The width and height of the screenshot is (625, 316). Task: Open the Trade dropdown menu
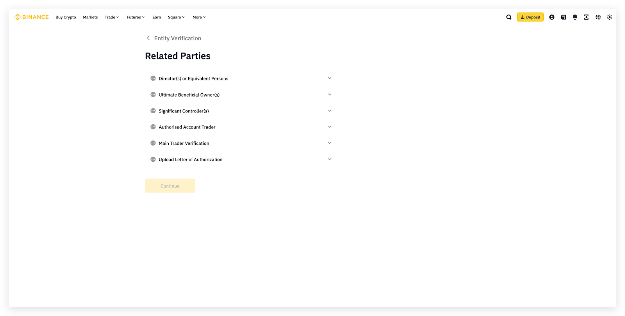[x=112, y=17]
